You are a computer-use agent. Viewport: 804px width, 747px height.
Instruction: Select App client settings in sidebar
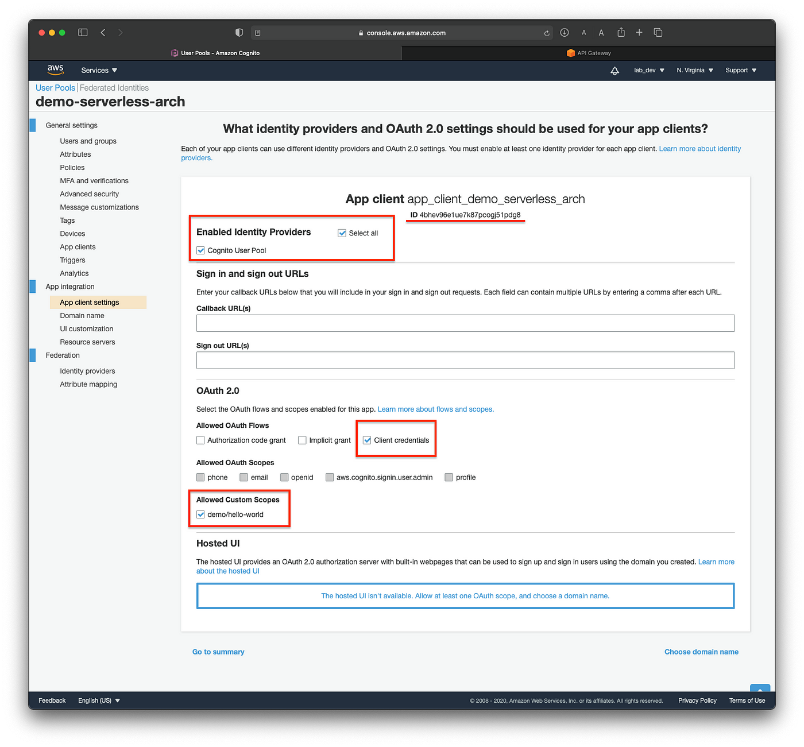98,302
